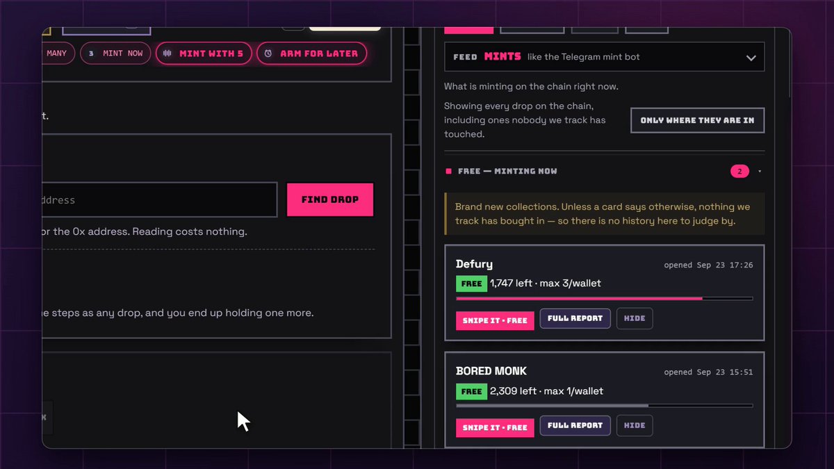Viewport: 834px width, 469px height.
Task: Click the Defury collection title
Action: (474, 264)
